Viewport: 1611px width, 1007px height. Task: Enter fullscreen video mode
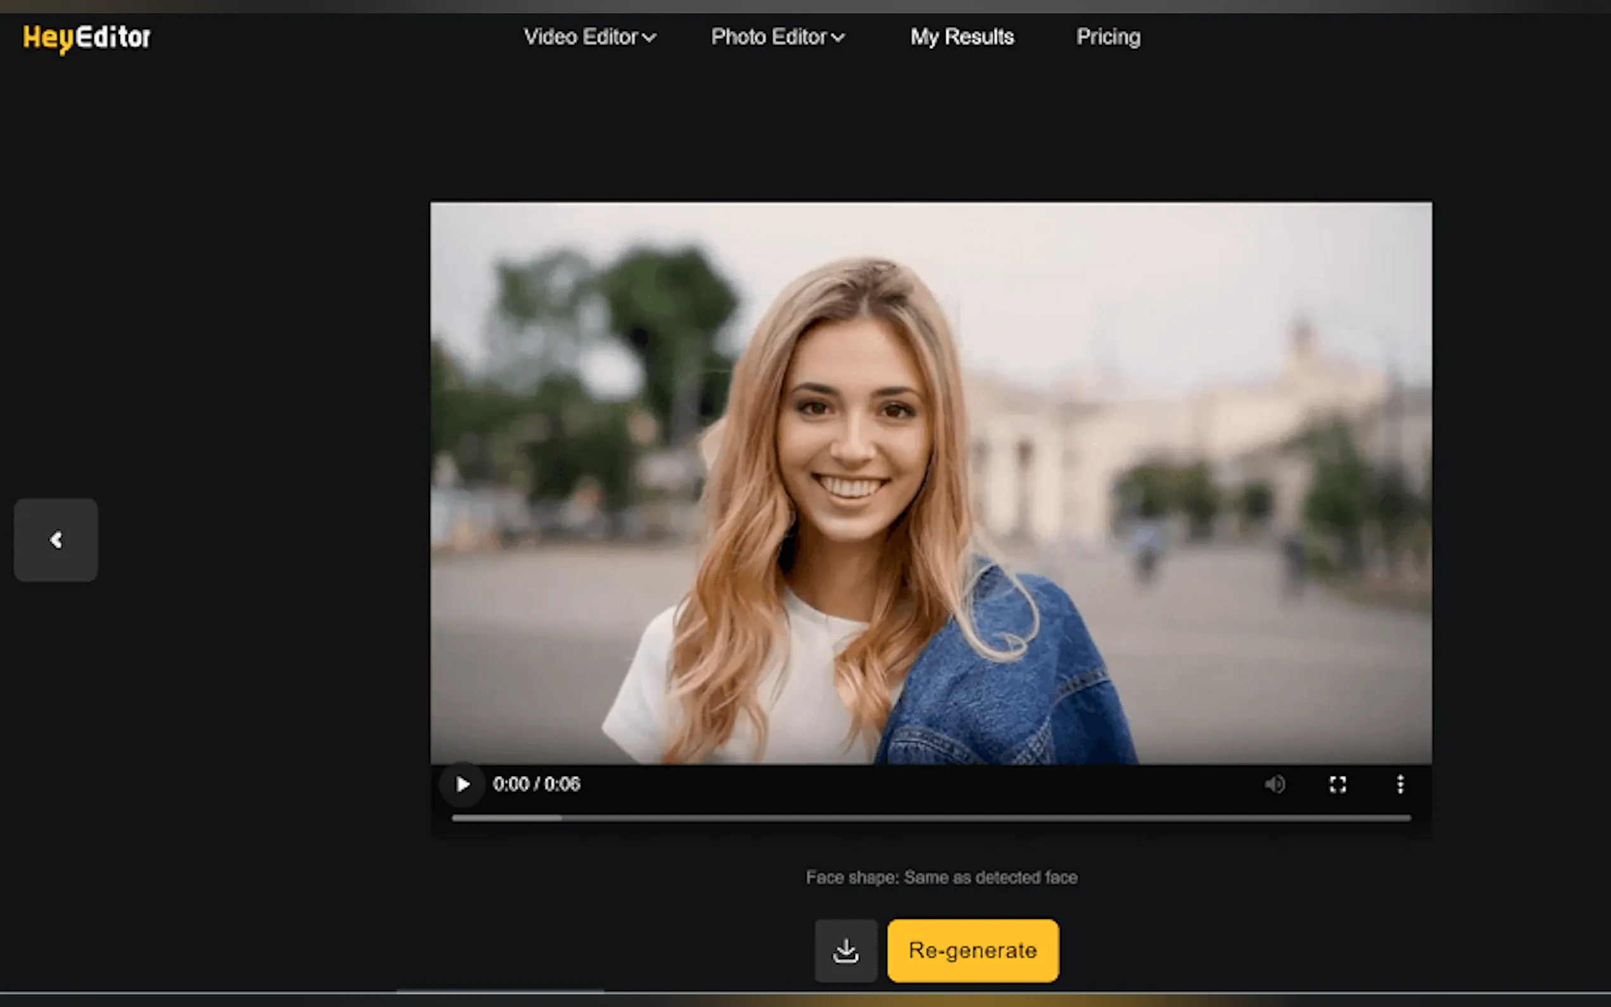click(x=1337, y=784)
